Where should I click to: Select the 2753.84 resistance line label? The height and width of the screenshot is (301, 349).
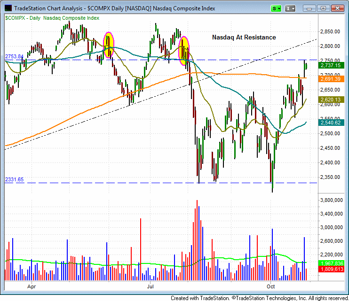[14, 56]
